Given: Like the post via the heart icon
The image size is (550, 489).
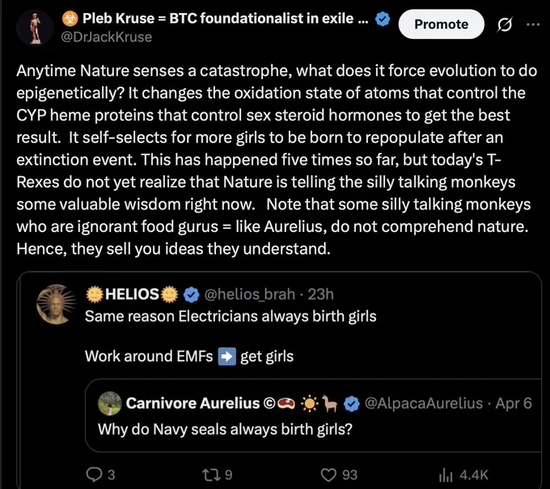Looking at the screenshot, I should pyautogui.click(x=328, y=475).
